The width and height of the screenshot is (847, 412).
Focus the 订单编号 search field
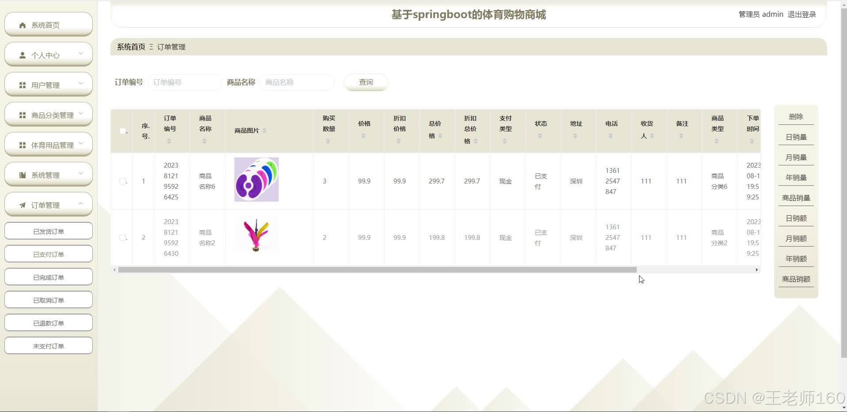[x=185, y=82]
